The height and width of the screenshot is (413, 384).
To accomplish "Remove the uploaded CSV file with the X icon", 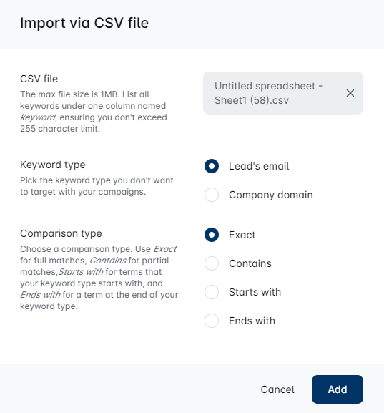I will pos(350,93).
